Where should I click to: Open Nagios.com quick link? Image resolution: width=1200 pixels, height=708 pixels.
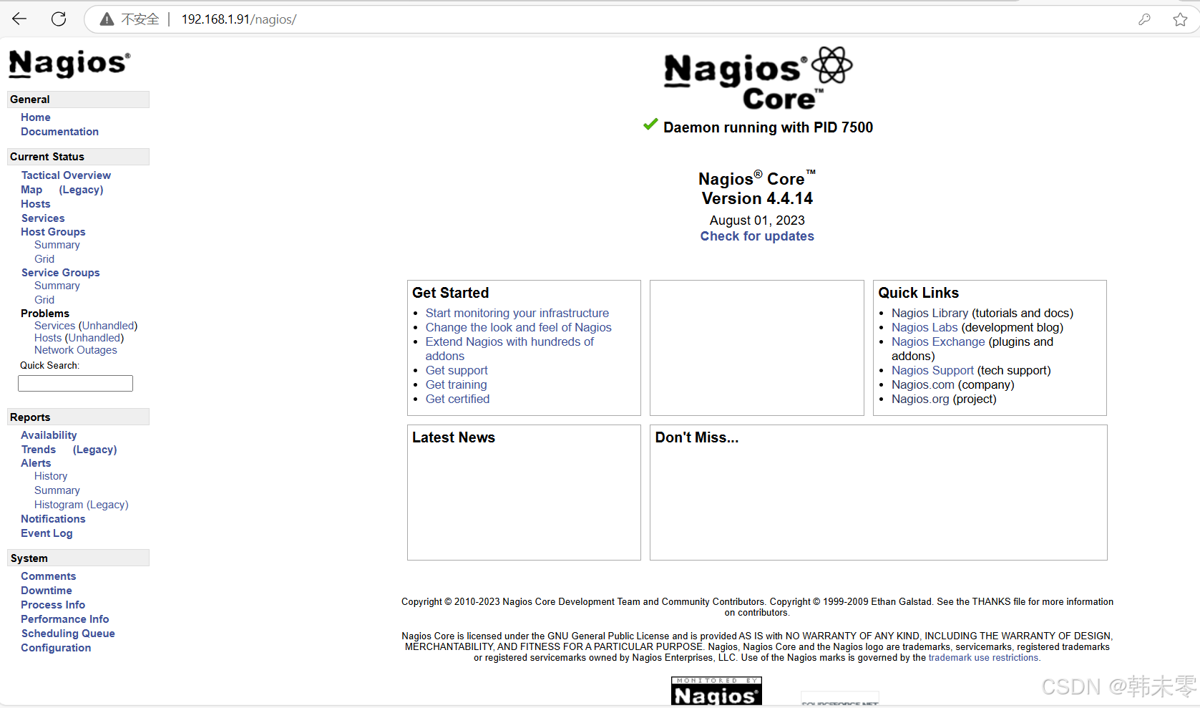pos(923,384)
